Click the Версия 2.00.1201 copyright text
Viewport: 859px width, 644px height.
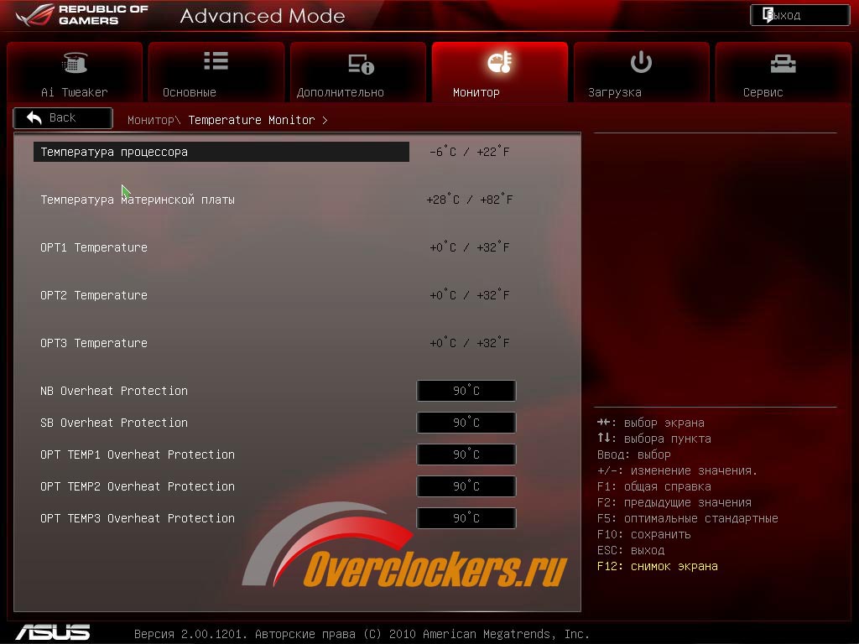pyautogui.click(x=362, y=634)
